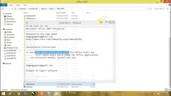Open Windows 8.1 (C:) drive
This screenshot has width=171, height=96.
coord(12,48)
